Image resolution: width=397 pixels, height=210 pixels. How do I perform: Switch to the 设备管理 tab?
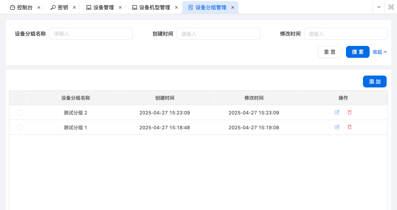point(100,7)
